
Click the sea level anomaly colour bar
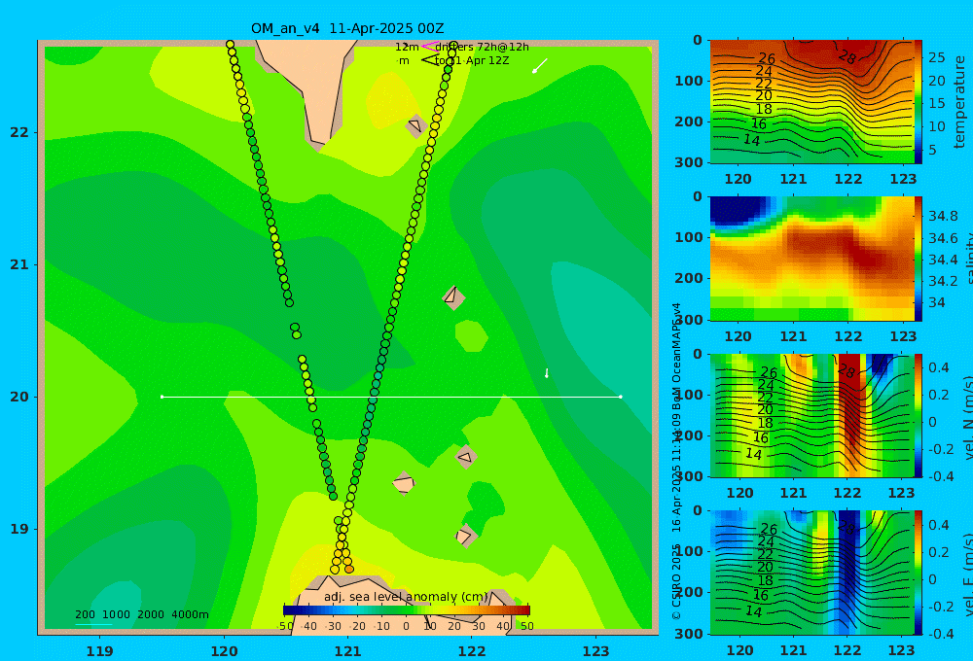click(407, 610)
